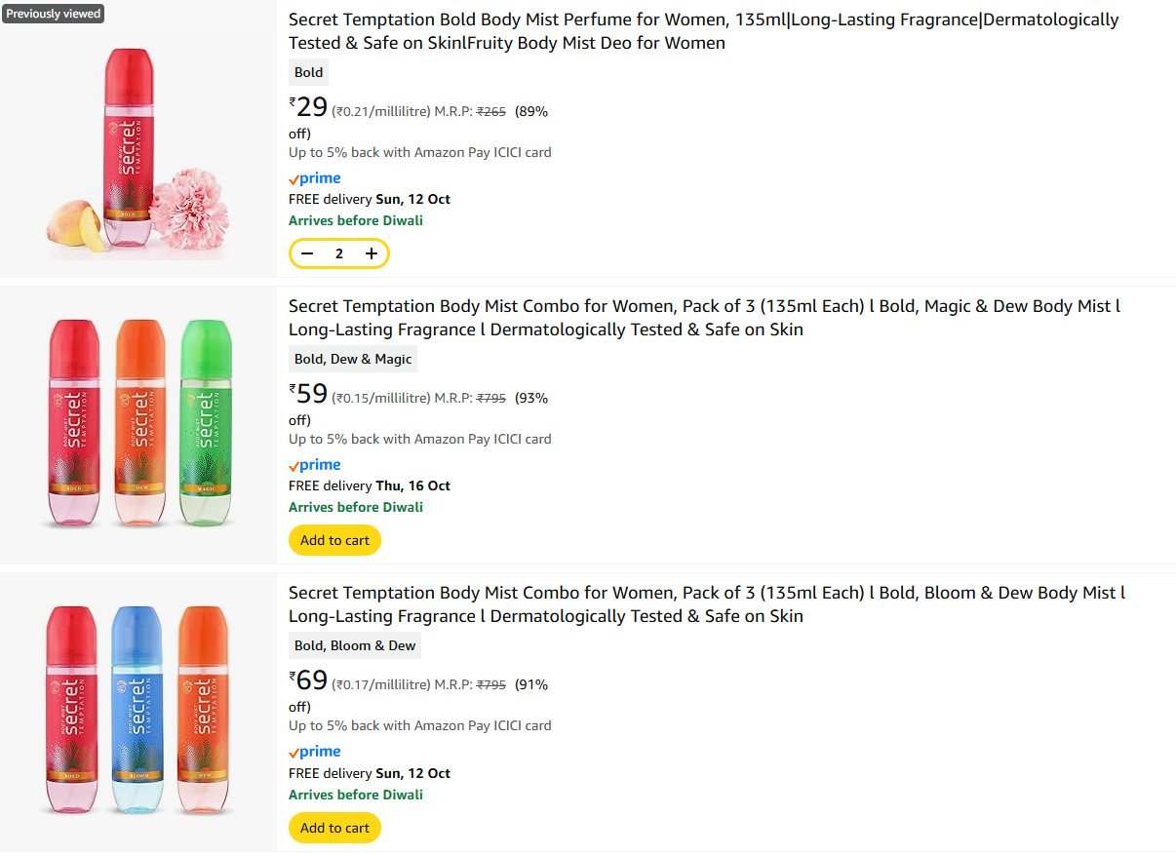Add Bold, Dew & Magic combo to cart
This screenshot has width=1176, height=854.
[x=334, y=540]
